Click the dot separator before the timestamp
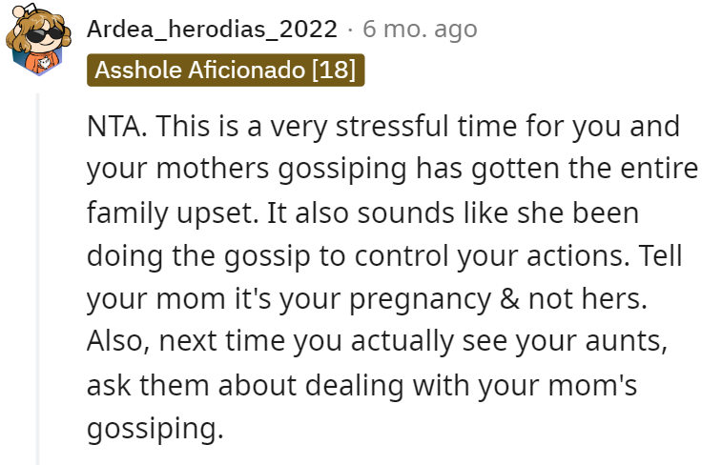Image resolution: width=722 pixels, height=465 pixels. tap(350, 30)
